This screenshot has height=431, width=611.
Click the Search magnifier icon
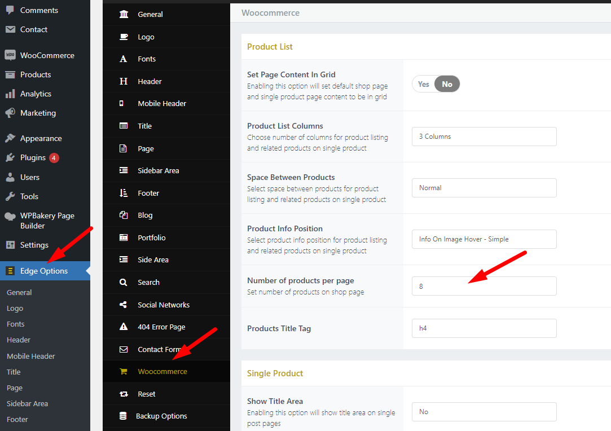point(123,282)
